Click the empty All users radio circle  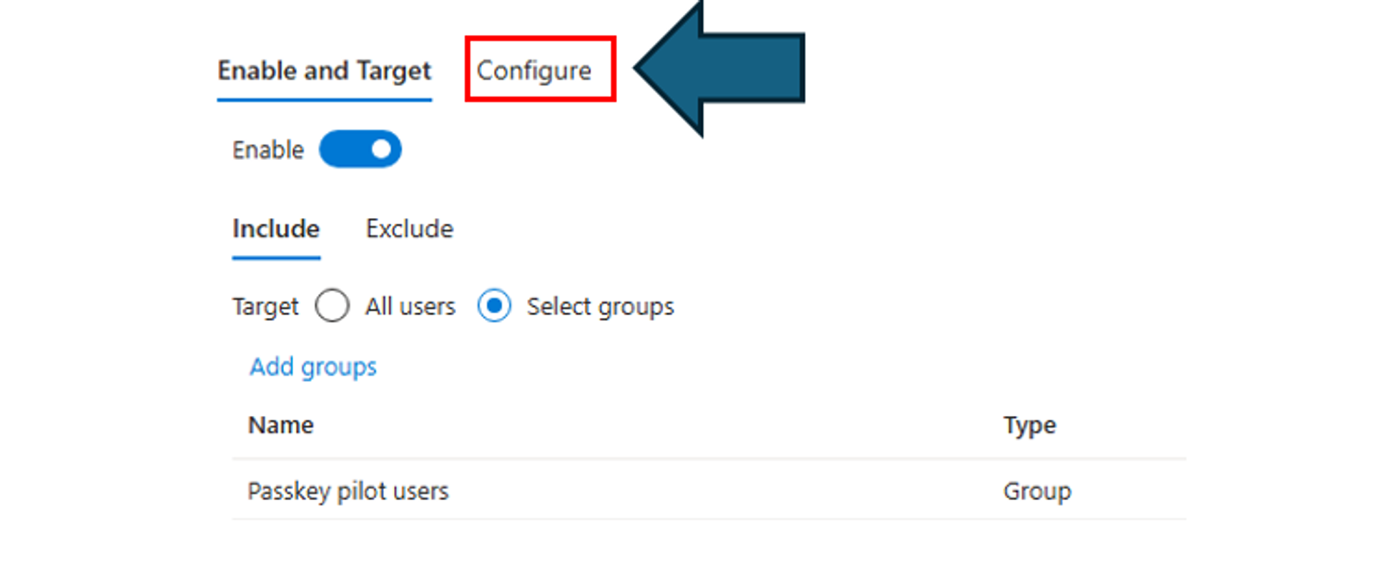pos(331,306)
